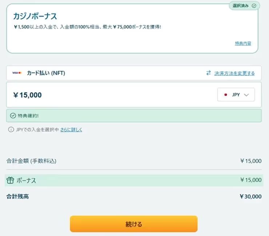
Task: Click the 特典確約 green checkmark icon
Action: point(13,116)
